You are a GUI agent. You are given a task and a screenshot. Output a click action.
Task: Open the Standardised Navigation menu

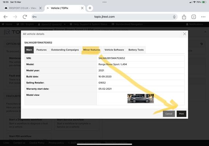[x=127, y=24]
